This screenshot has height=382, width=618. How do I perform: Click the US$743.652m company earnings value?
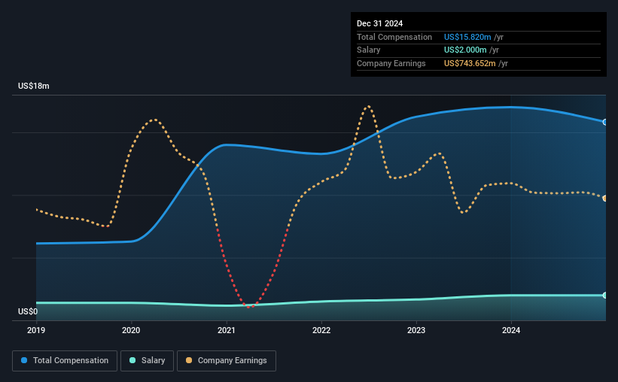pos(470,63)
